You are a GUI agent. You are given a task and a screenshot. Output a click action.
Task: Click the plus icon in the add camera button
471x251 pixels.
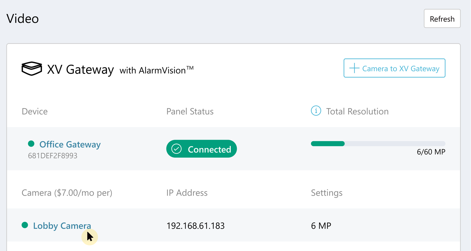[x=354, y=68]
